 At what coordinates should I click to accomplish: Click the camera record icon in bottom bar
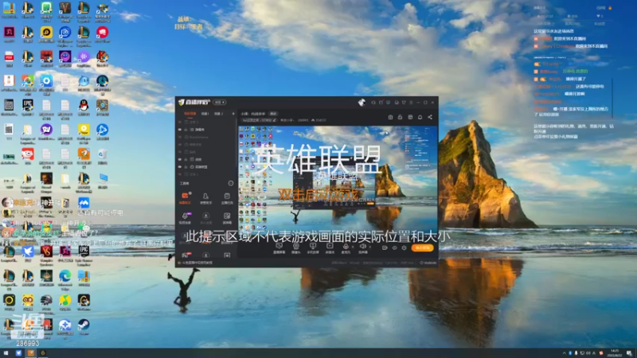(x=385, y=247)
